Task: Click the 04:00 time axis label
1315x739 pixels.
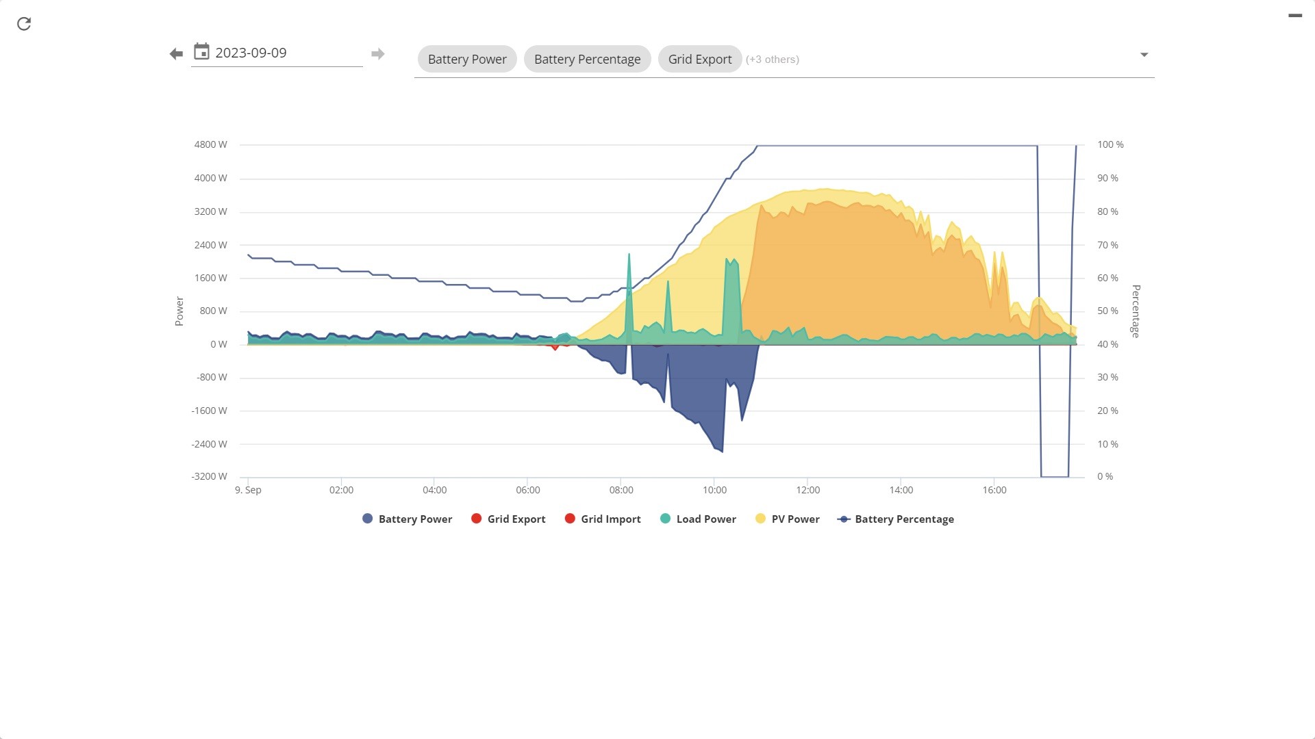Action: coord(434,491)
